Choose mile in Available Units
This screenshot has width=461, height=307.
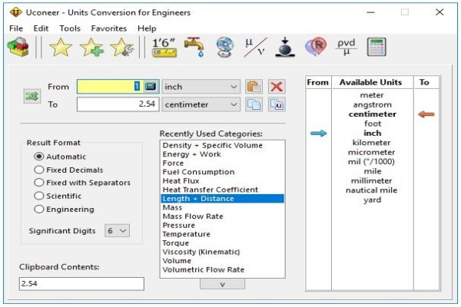373,171
